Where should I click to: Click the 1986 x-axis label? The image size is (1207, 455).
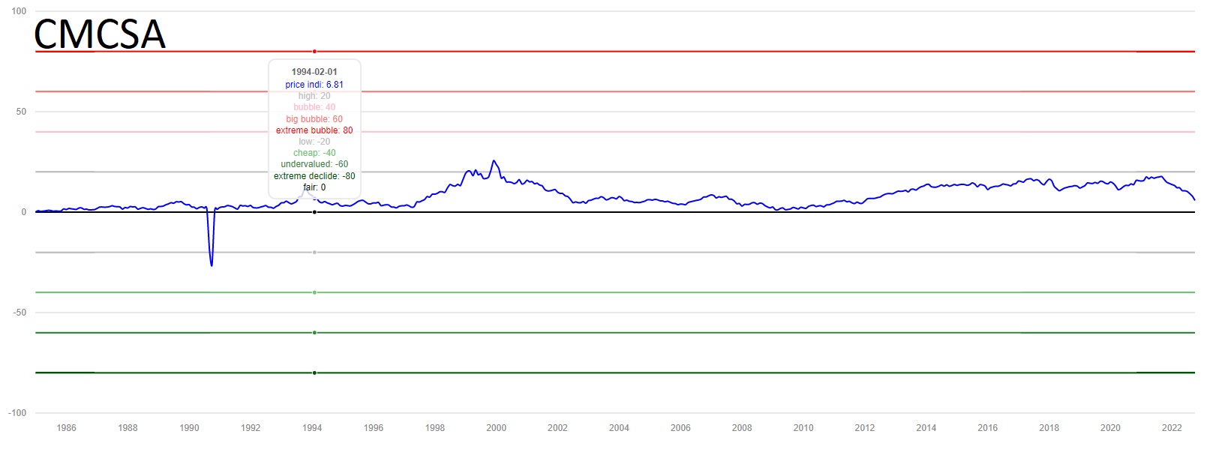(67, 428)
